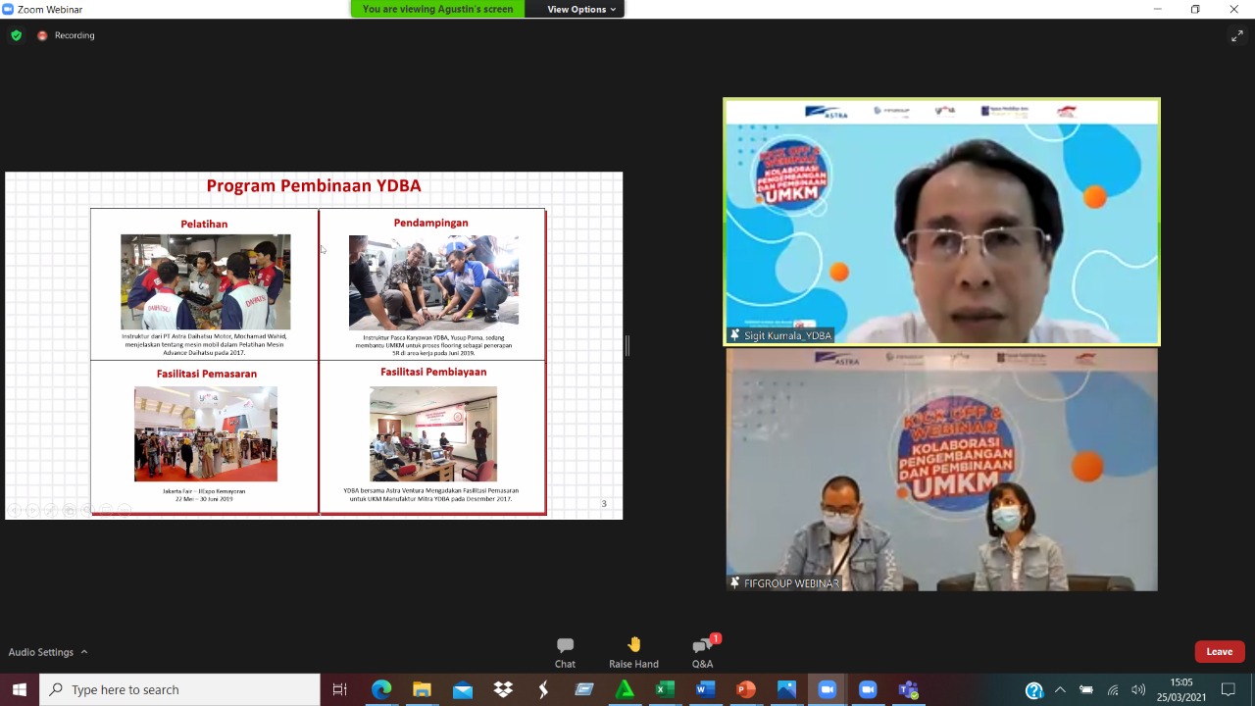Click the "You are viewing Agustin's screen" banner
The image size is (1255, 706).
pyautogui.click(x=437, y=9)
